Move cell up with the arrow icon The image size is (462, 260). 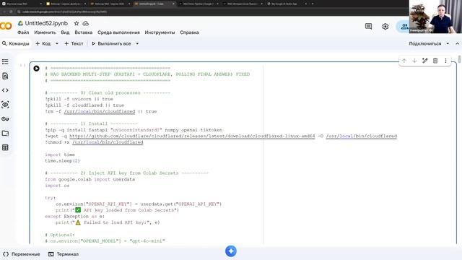click(404, 61)
